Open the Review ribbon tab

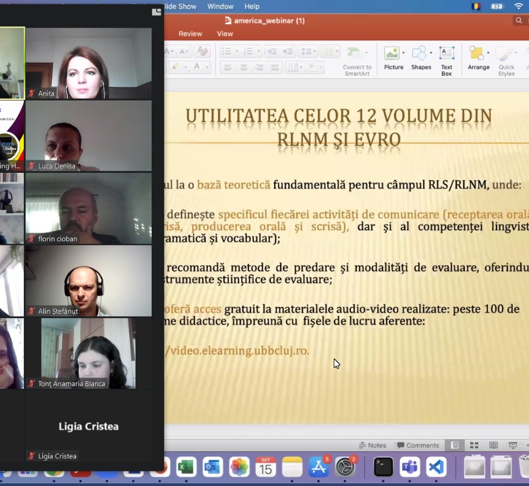click(190, 33)
